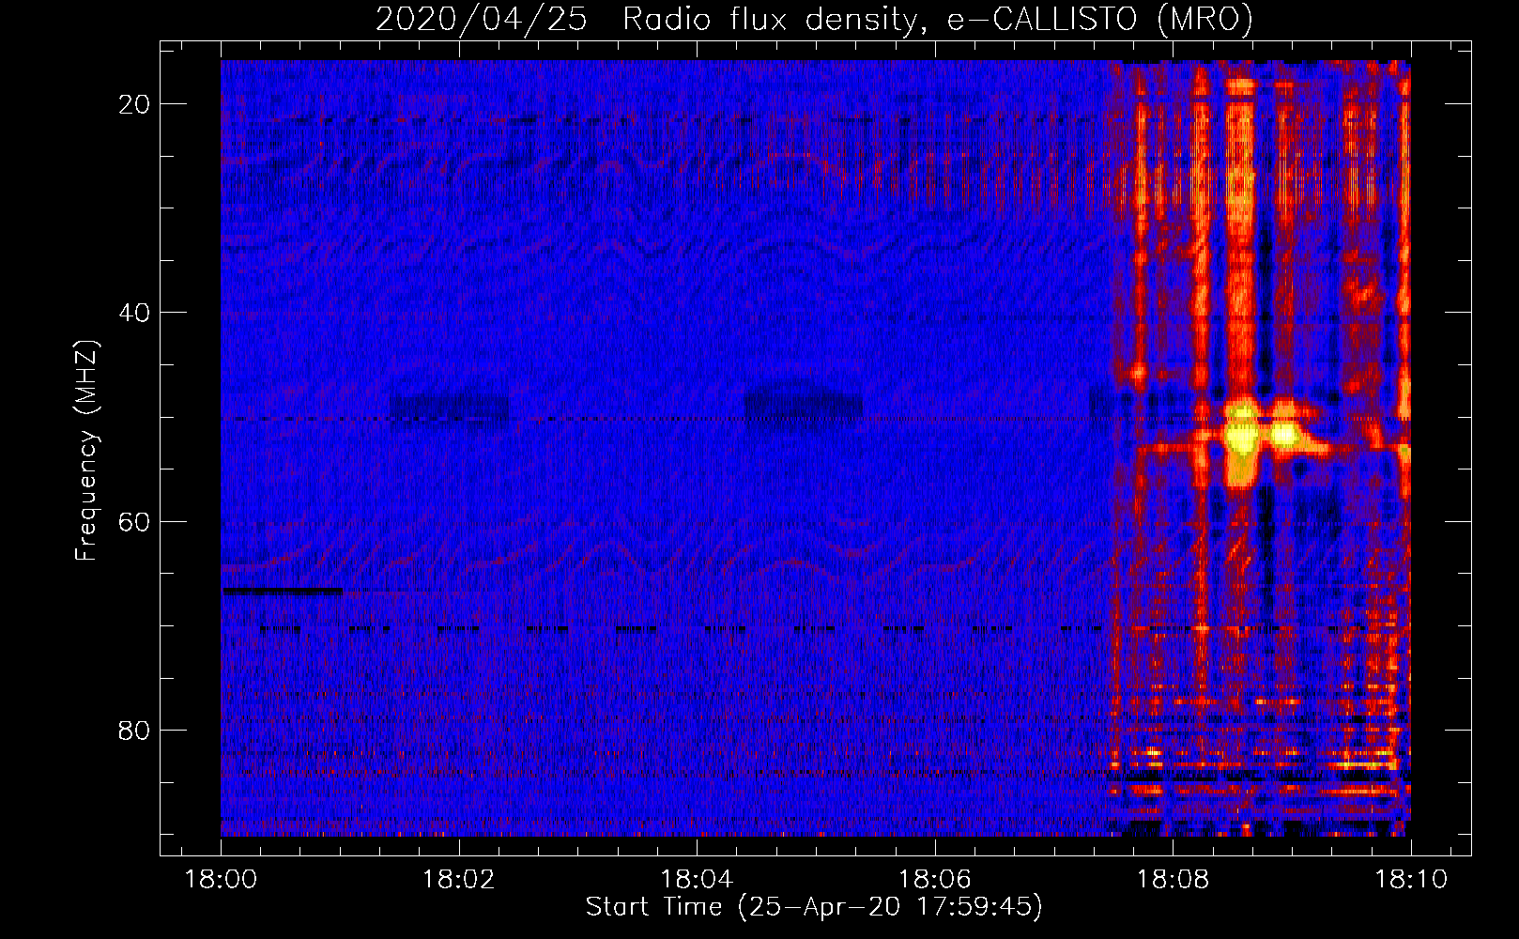The width and height of the screenshot is (1519, 939).
Task: Click the date "2020/04/25" in the title
Action: tap(482, 19)
